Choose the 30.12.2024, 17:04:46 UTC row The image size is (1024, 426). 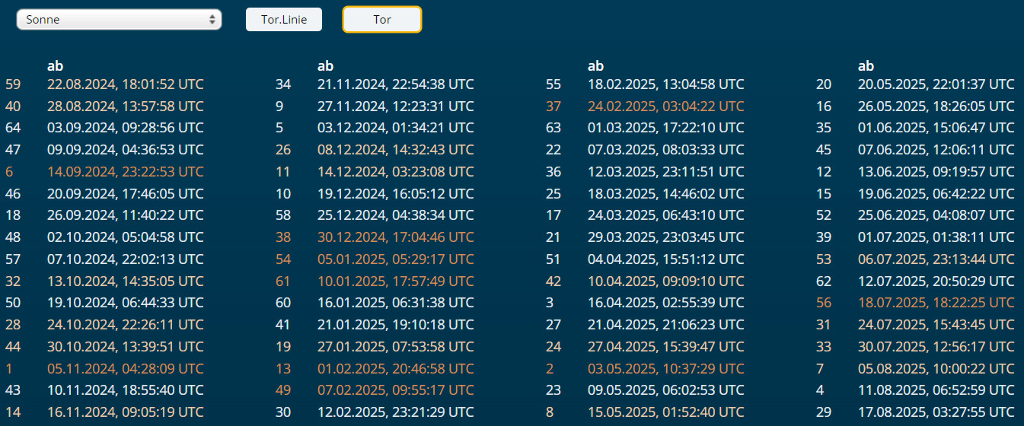[395, 237]
